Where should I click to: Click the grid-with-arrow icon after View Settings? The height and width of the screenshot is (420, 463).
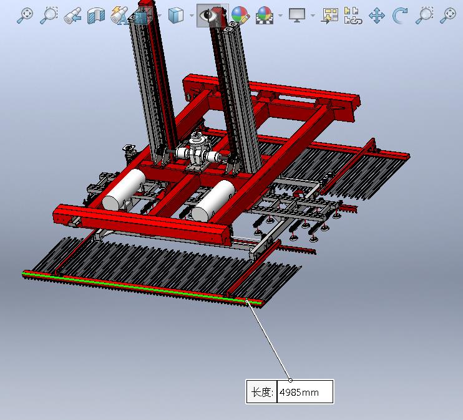pyautogui.click(x=330, y=16)
